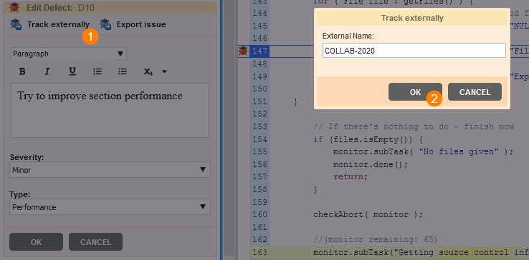Click the Edit Defect: D10 header

110,7
